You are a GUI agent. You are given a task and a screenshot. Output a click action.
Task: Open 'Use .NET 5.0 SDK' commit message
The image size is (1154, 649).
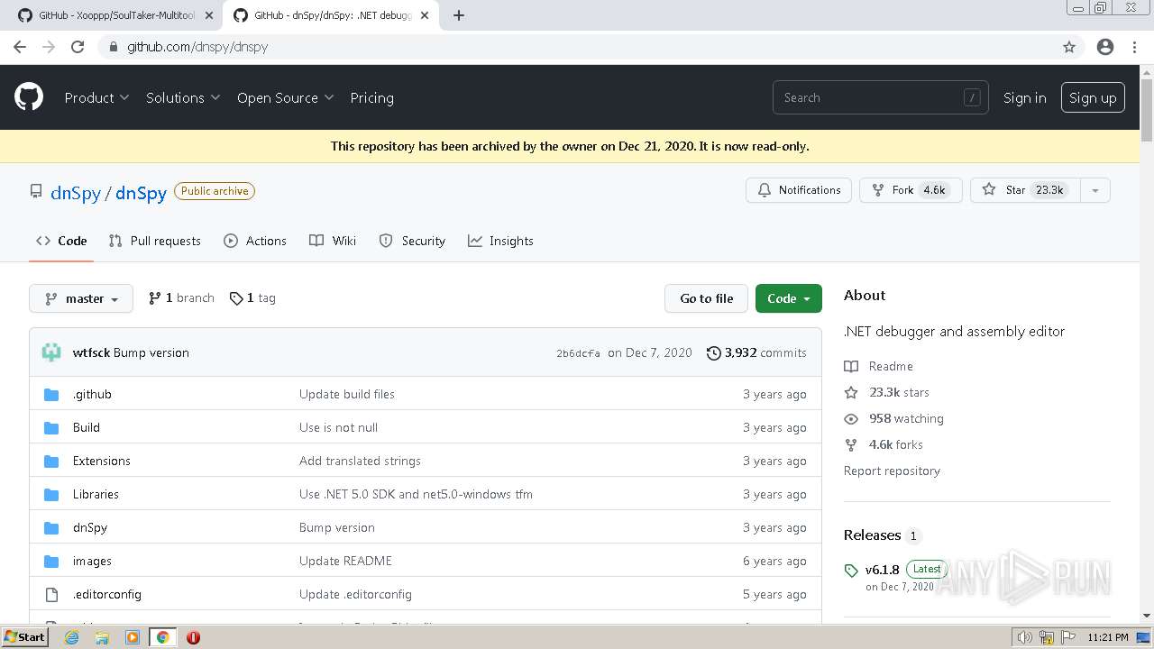416,494
